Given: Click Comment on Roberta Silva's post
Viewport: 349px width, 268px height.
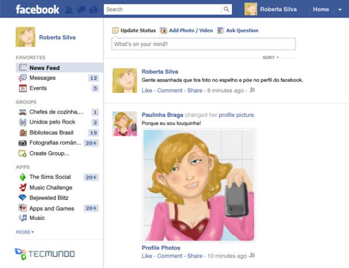Looking at the screenshot, I should pyautogui.click(x=170, y=91).
